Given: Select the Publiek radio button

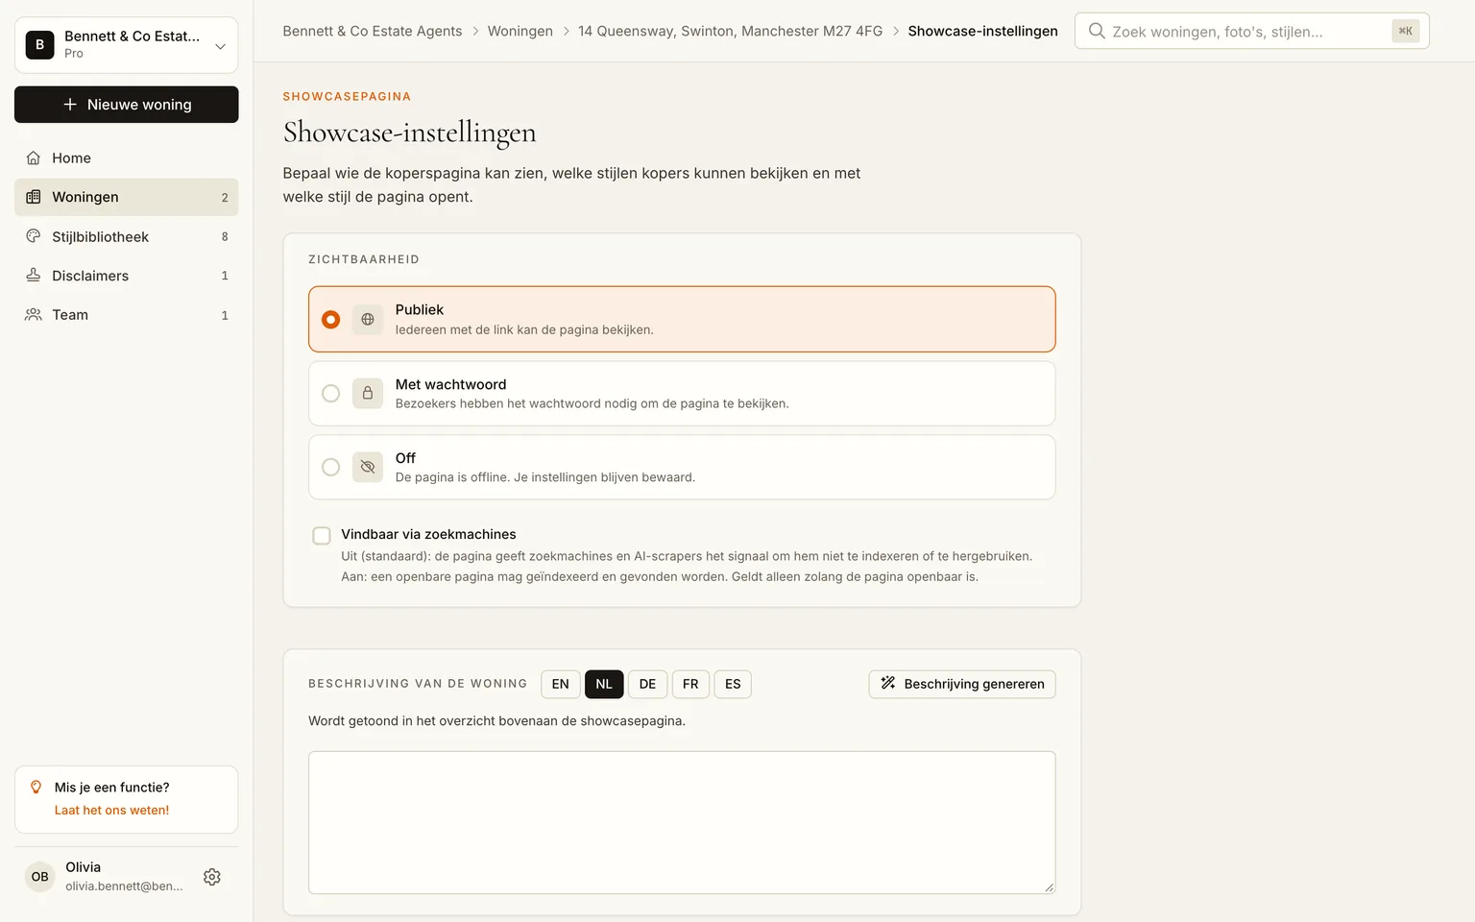Looking at the screenshot, I should (x=330, y=319).
